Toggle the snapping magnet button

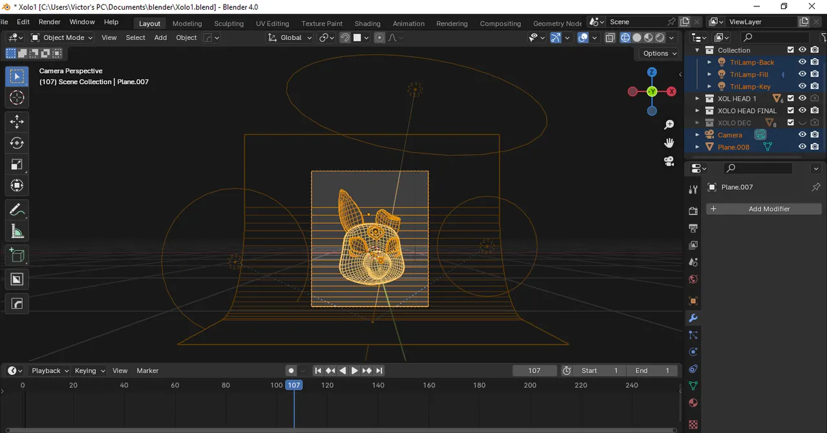(x=345, y=37)
